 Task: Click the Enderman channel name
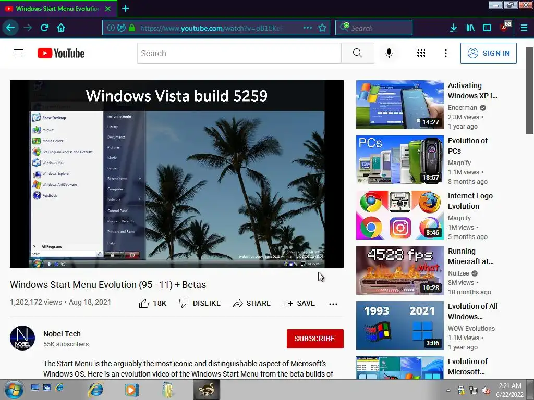[x=463, y=107]
